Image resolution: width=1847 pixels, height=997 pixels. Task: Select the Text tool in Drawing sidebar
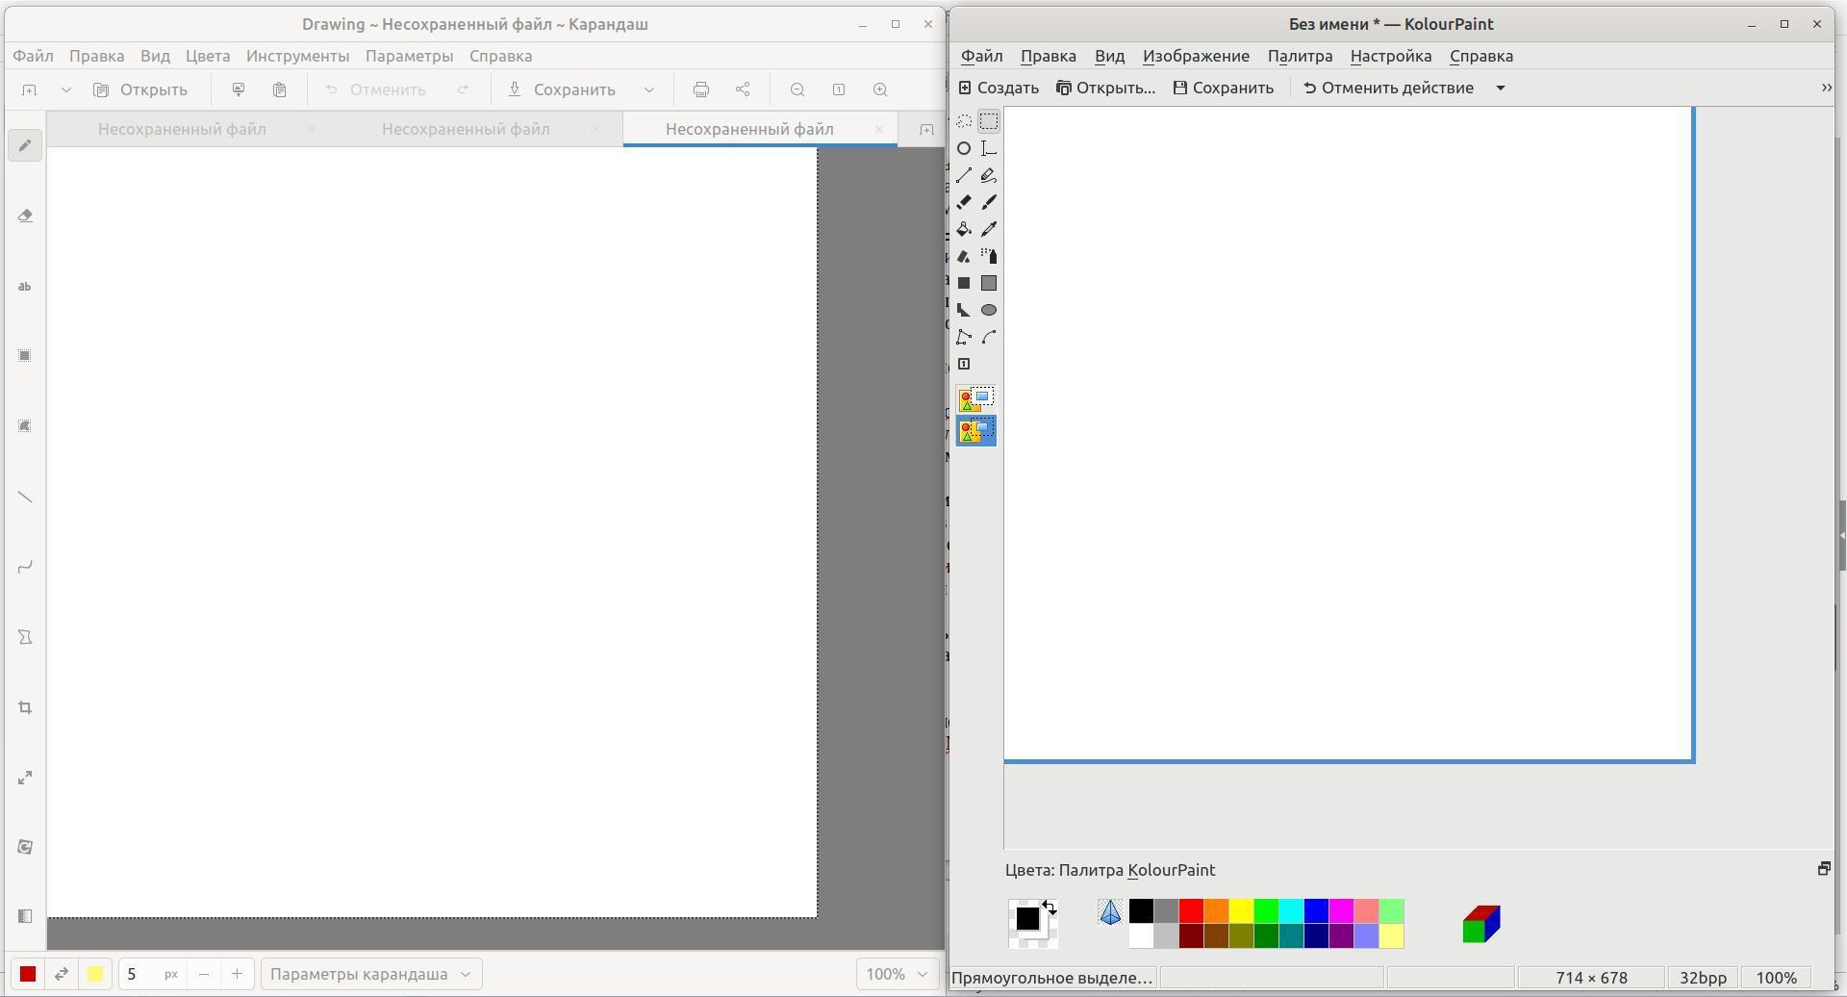pos(25,286)
